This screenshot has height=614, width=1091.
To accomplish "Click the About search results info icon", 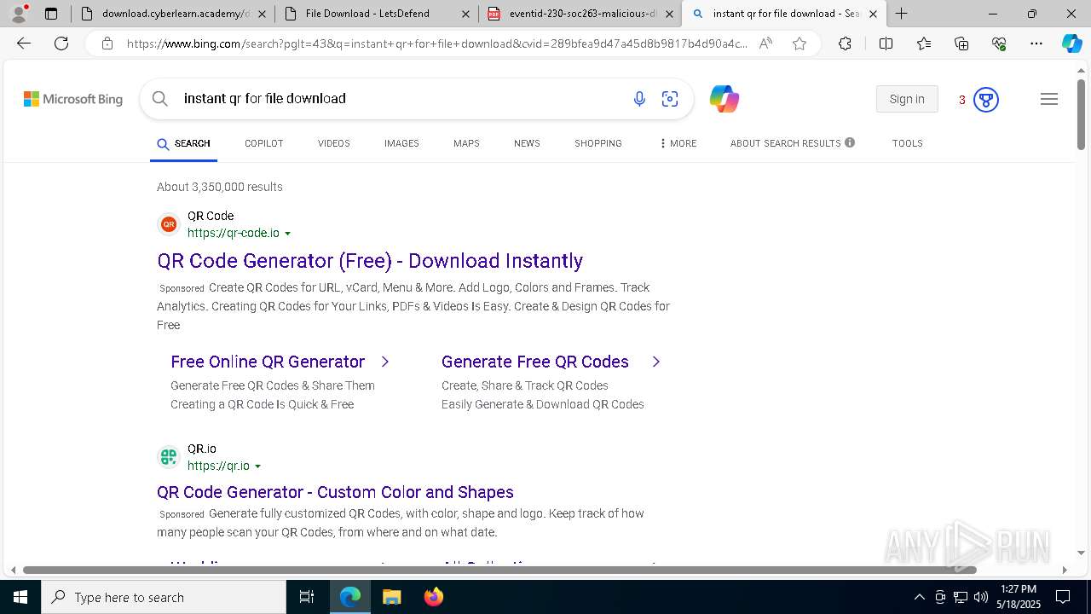I will pos(850,142).
